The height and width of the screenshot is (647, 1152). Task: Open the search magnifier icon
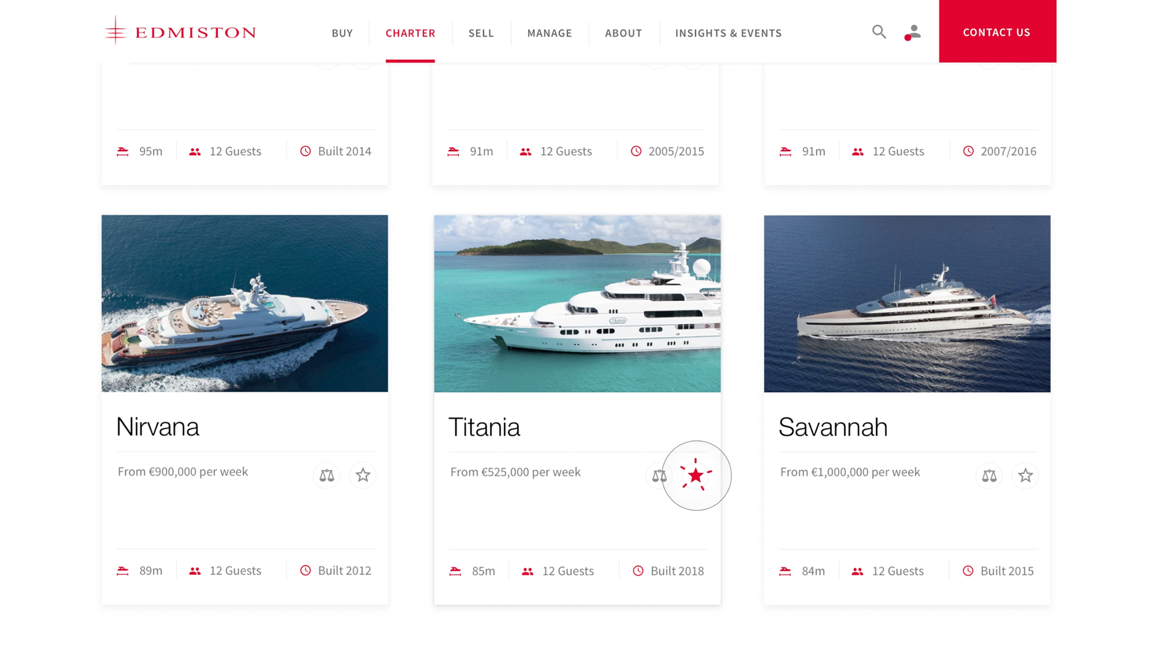pos(879,32)
